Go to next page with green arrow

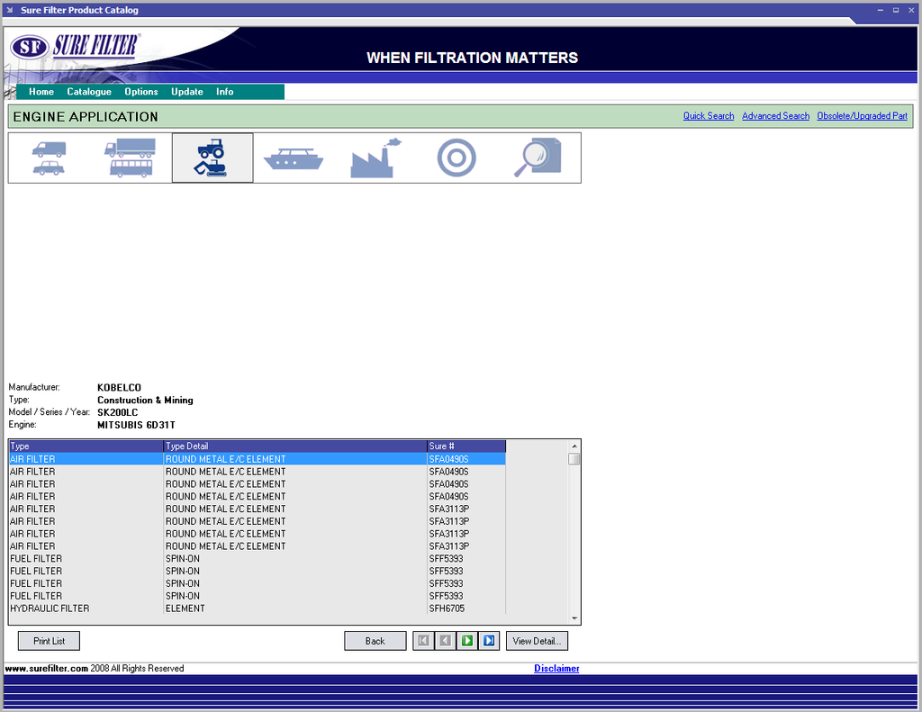467,641
